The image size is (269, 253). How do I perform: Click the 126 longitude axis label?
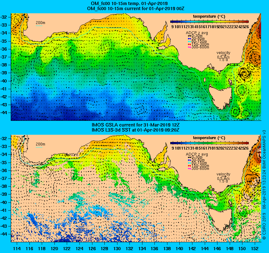pyautogui.click(x=92, y=249)
